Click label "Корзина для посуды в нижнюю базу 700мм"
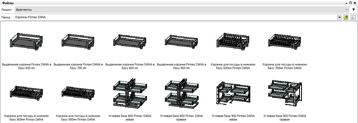The image size is (358, 123). [x=285, y=66]
